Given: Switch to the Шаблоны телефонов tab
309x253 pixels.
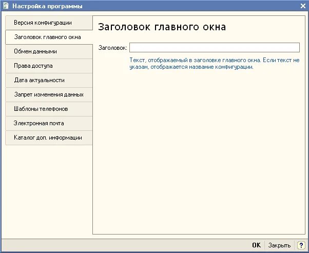Looking at the screenshot, I should 49,109.
